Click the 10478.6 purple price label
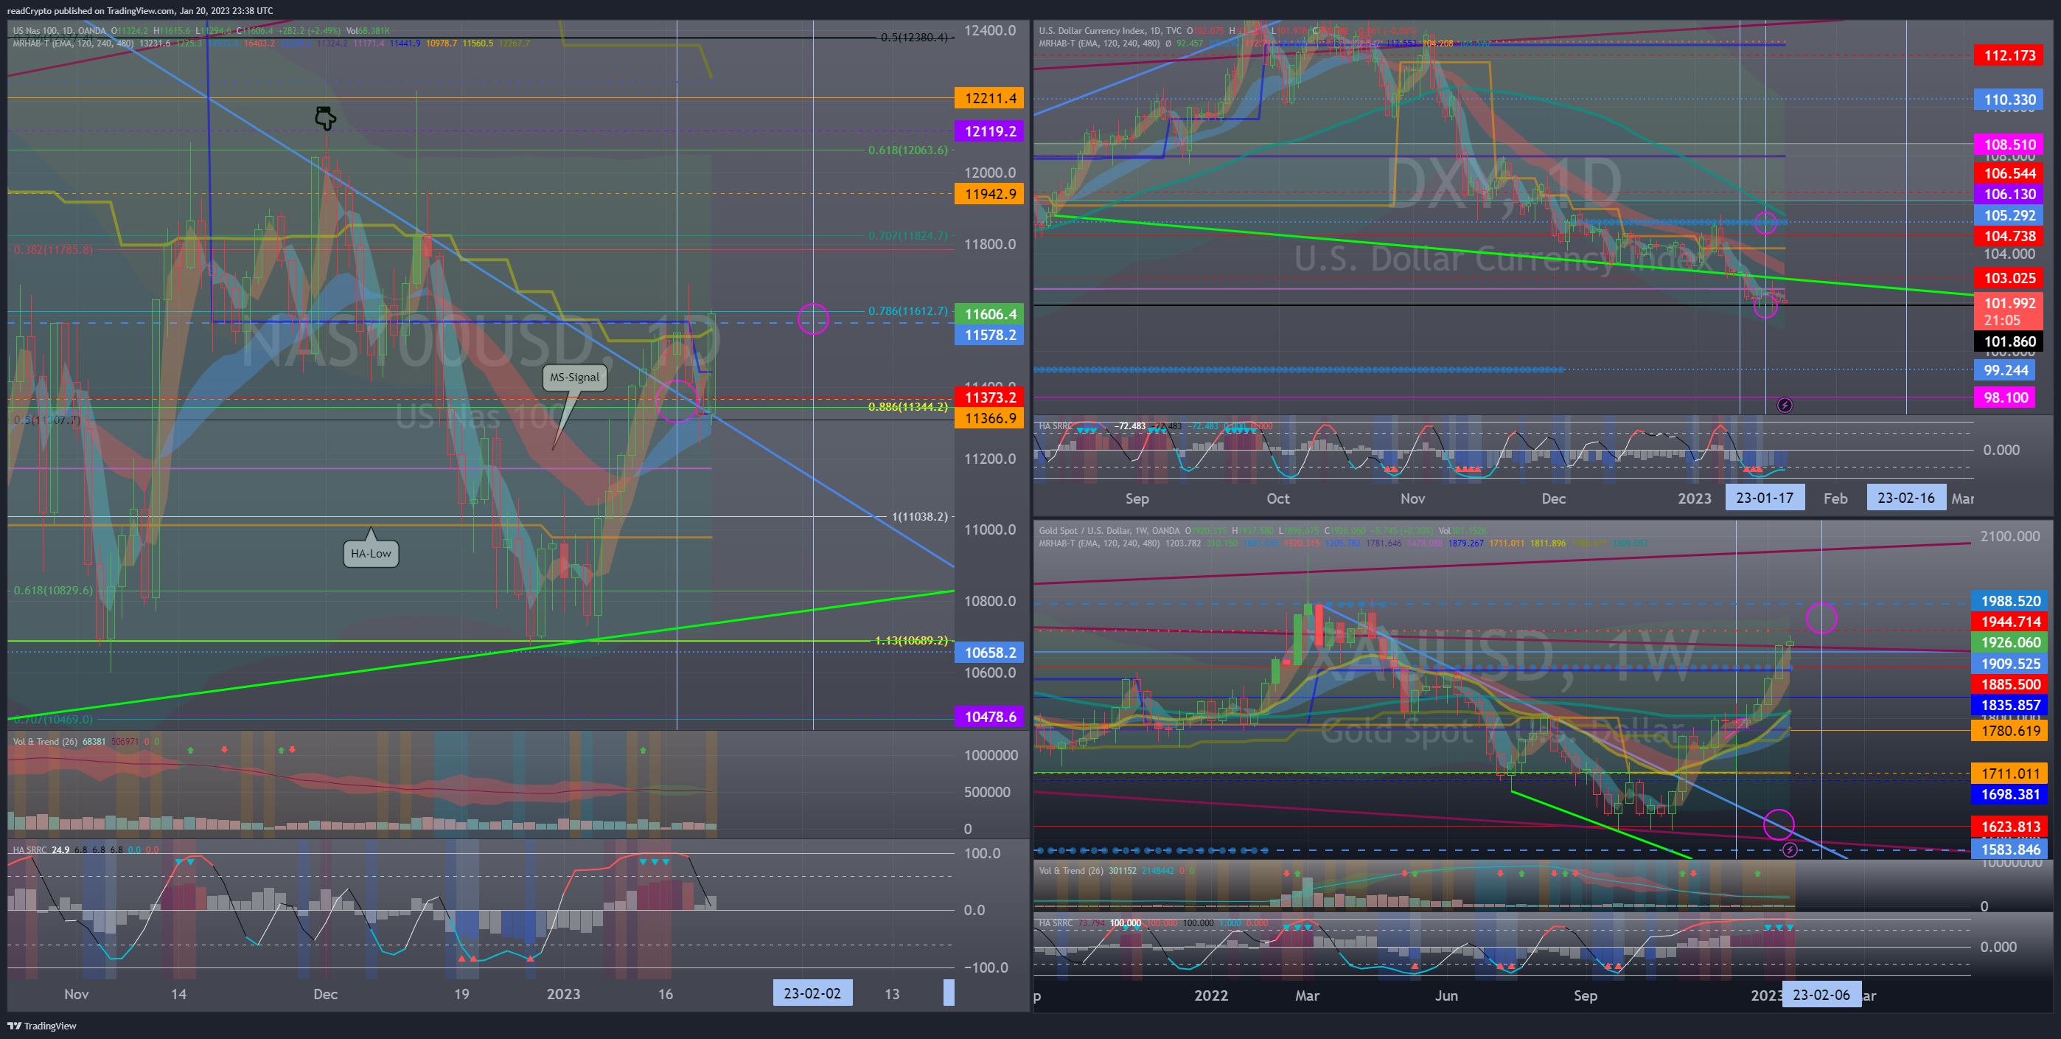The width and height of the screenshot is (2061, 1039). (x=989, y=717)
